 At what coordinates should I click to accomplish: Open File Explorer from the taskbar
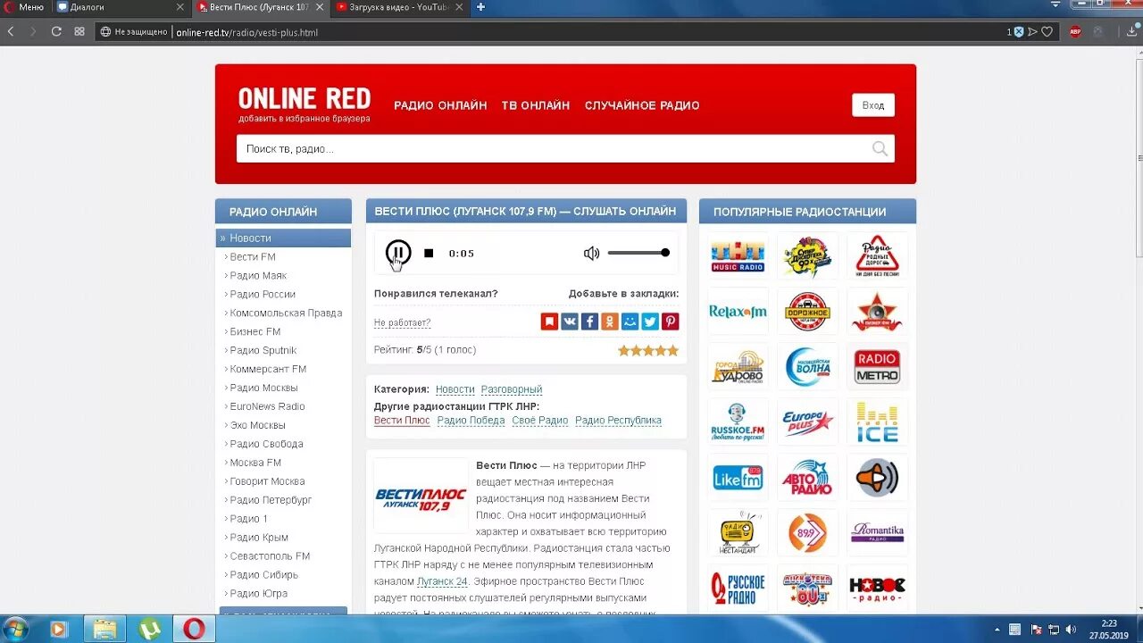(x=104, y=629)
